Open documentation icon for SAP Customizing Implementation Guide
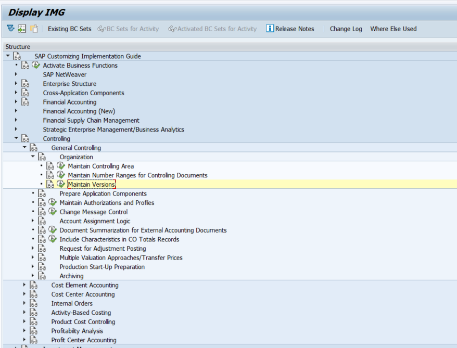Image resolution: width=457 pixels, height=348 pixels. coord(17,56)
